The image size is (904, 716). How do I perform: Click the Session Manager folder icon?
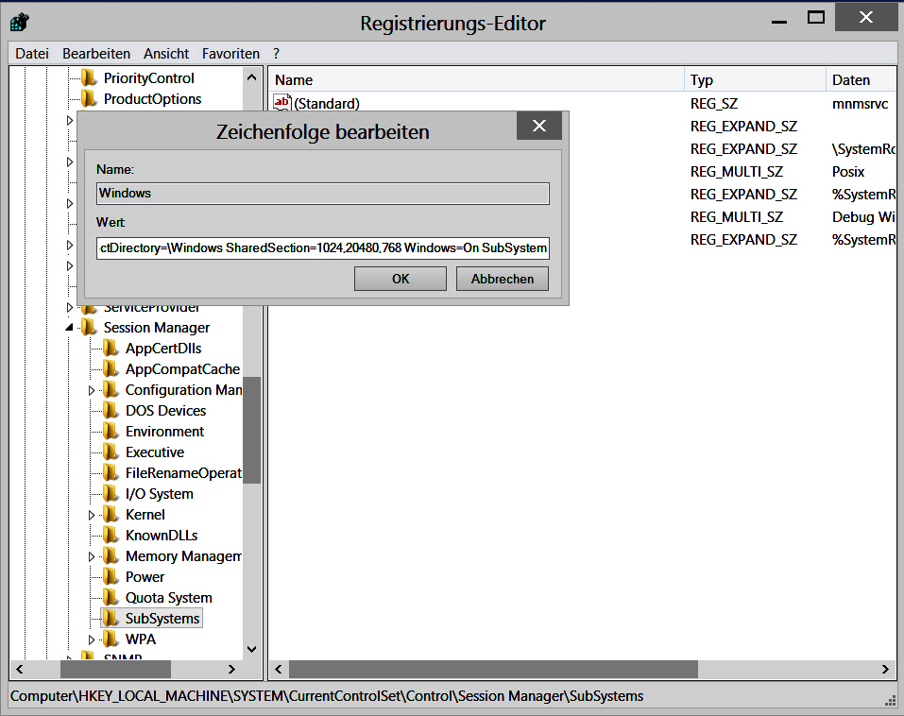point(89,327)
